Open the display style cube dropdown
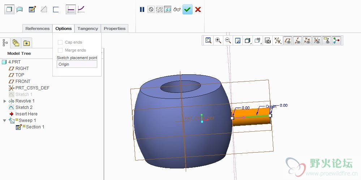The image size is (361, 180). [248, 41]
